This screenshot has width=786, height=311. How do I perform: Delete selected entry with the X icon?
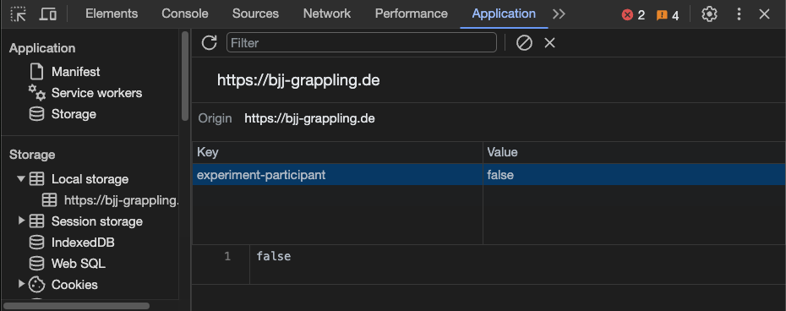click(550, 43)
